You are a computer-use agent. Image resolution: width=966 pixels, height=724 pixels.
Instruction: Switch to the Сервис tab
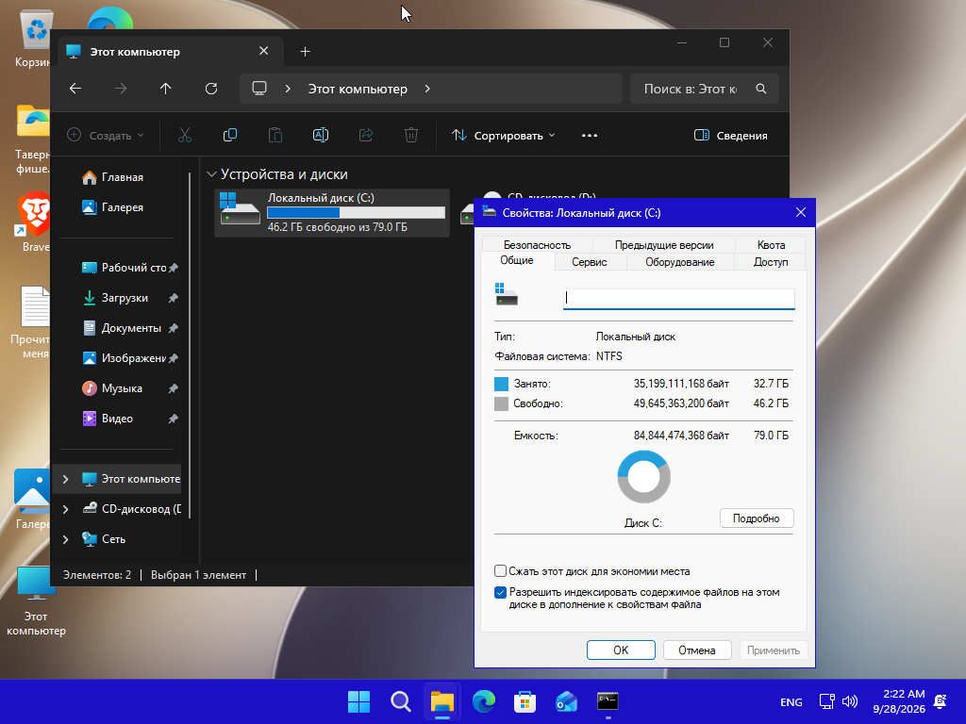pos(590,262)
